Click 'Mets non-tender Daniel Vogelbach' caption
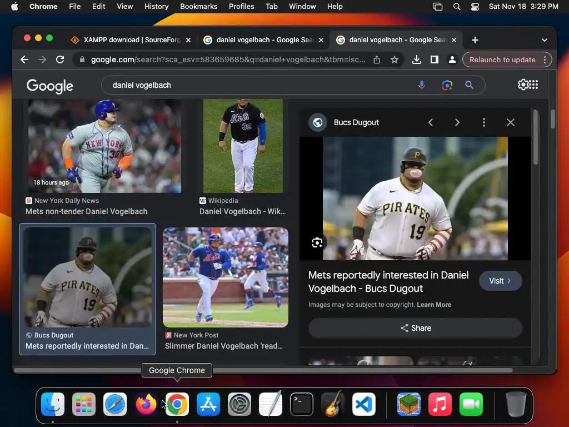Screen dimensions: 569x427 pos(86,211)
